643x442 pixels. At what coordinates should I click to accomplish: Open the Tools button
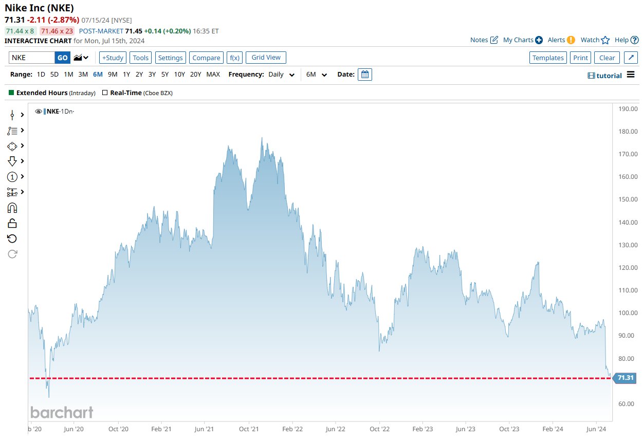coord(141,58)
